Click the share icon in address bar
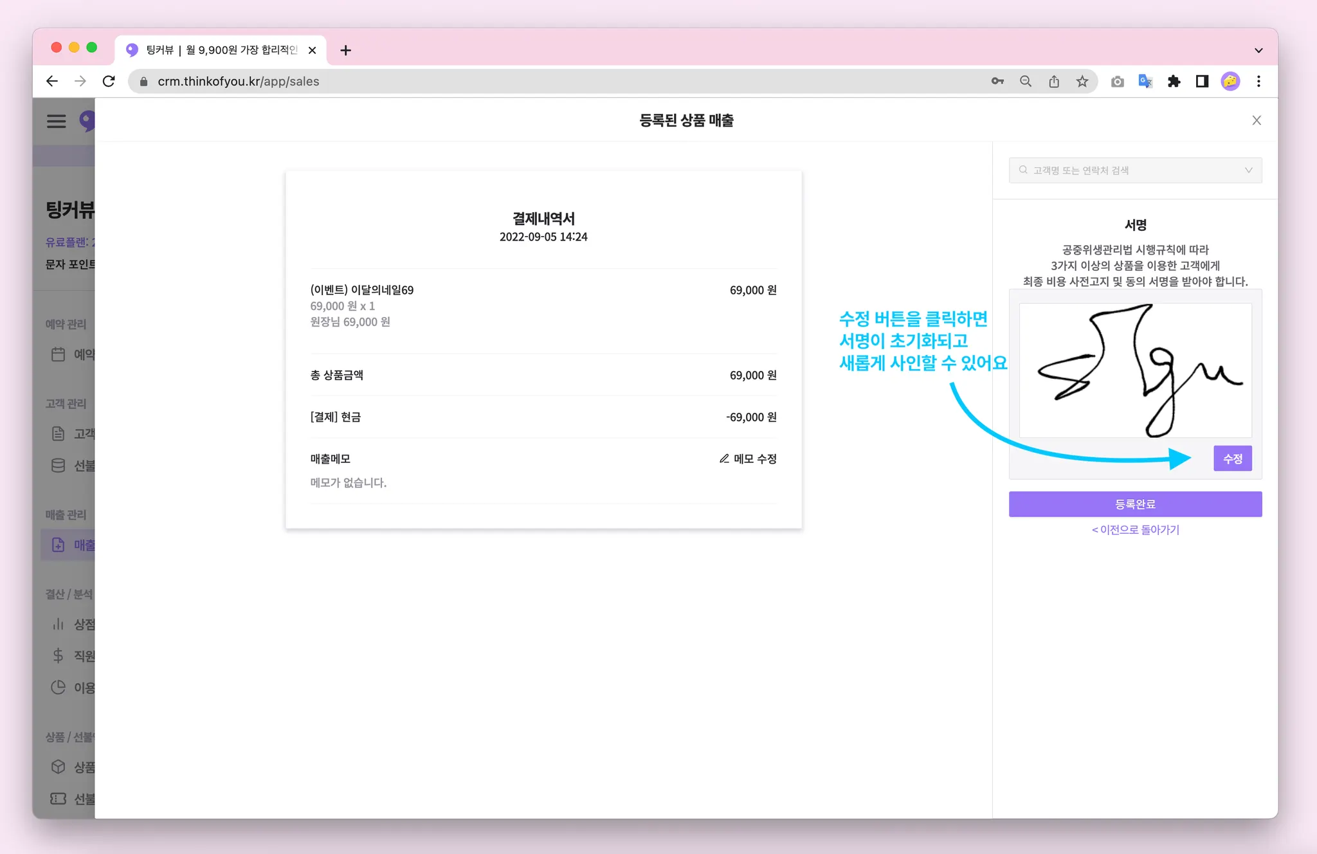The image size is (1317, 854). pos(1054,81)
